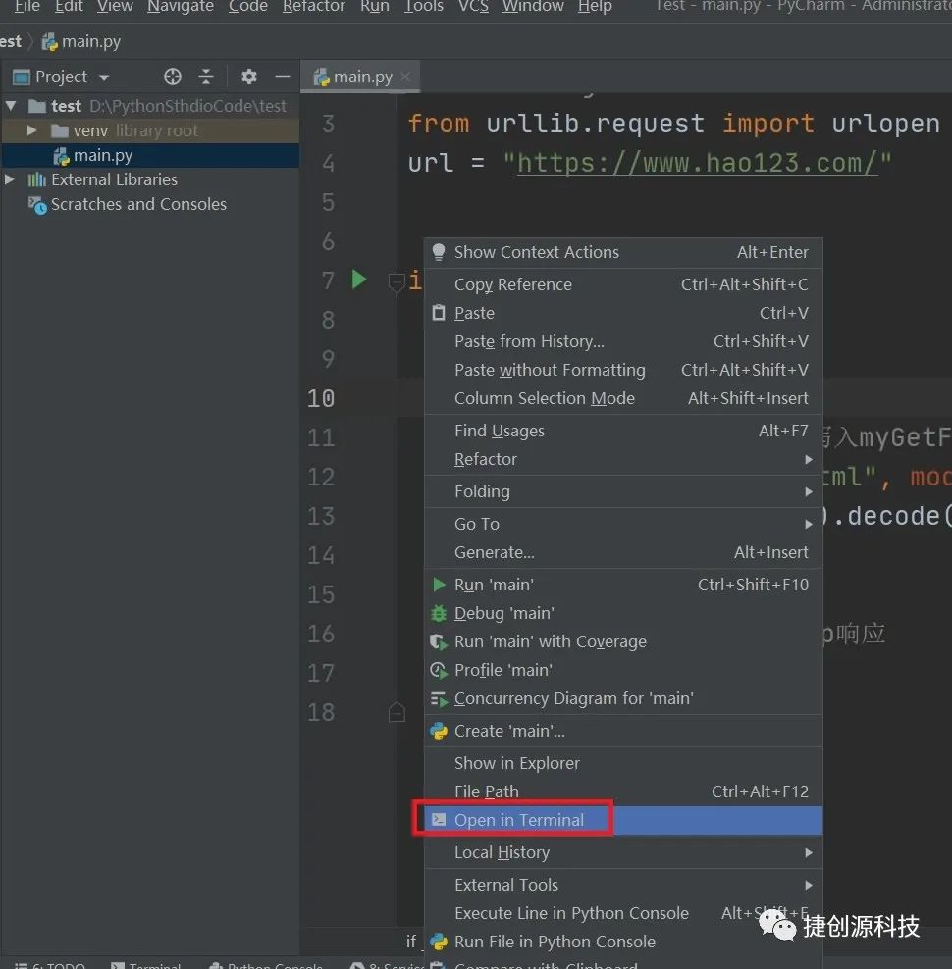Open the Refactor menu in menu bar
This screenshot has width=952, height=969.
coord(314,6)
